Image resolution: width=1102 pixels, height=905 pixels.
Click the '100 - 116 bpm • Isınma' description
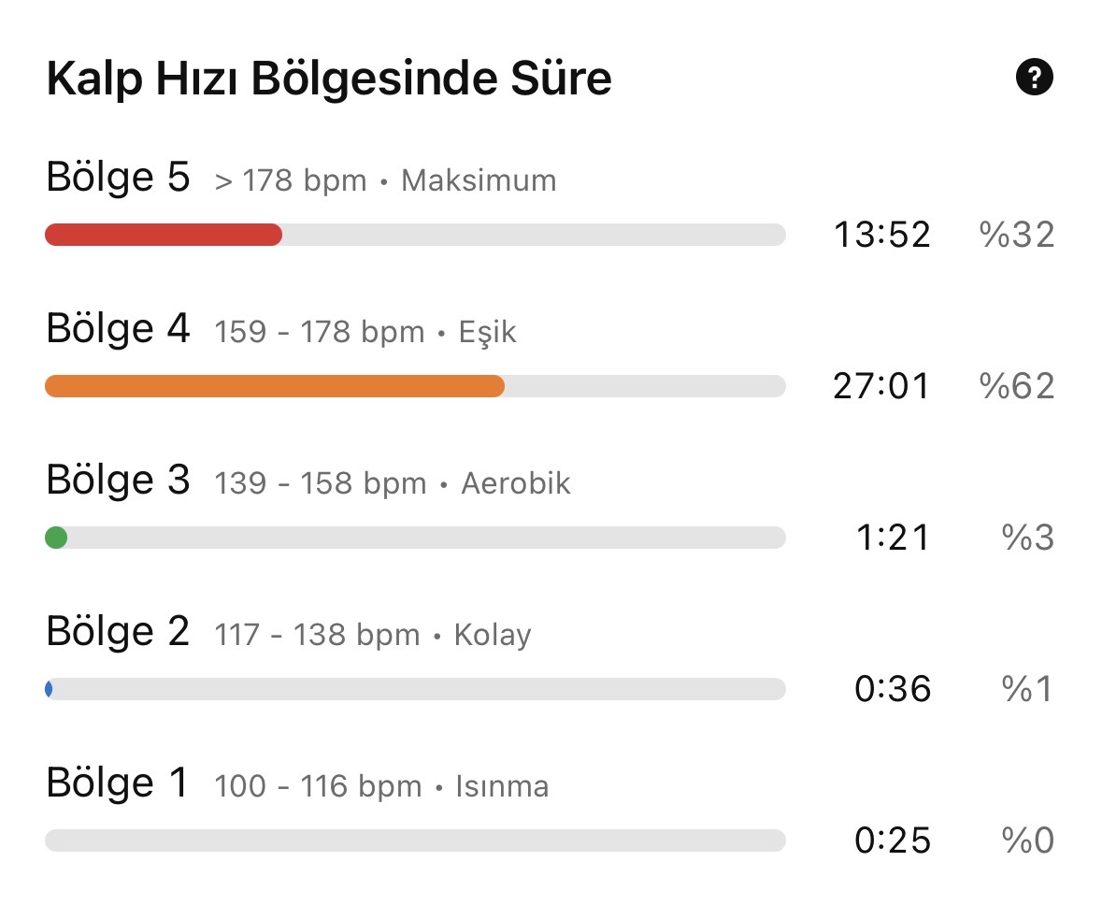click(381, 786)
